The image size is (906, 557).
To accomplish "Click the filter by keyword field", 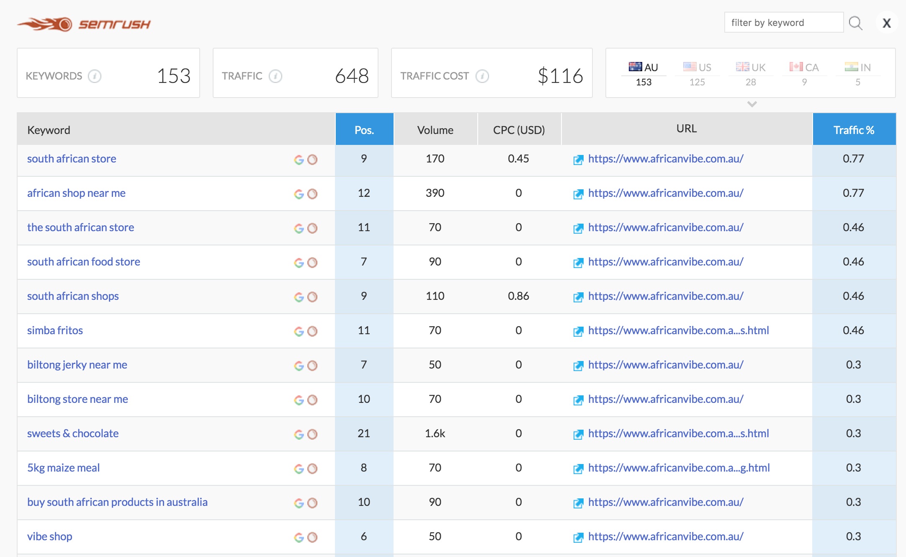I will (x=784, y=23).
